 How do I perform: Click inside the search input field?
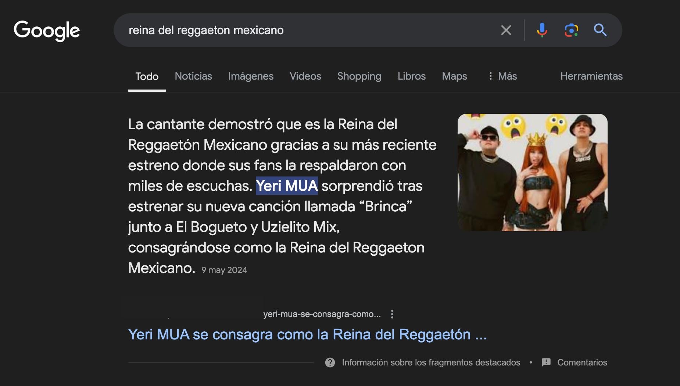point(294,30)
